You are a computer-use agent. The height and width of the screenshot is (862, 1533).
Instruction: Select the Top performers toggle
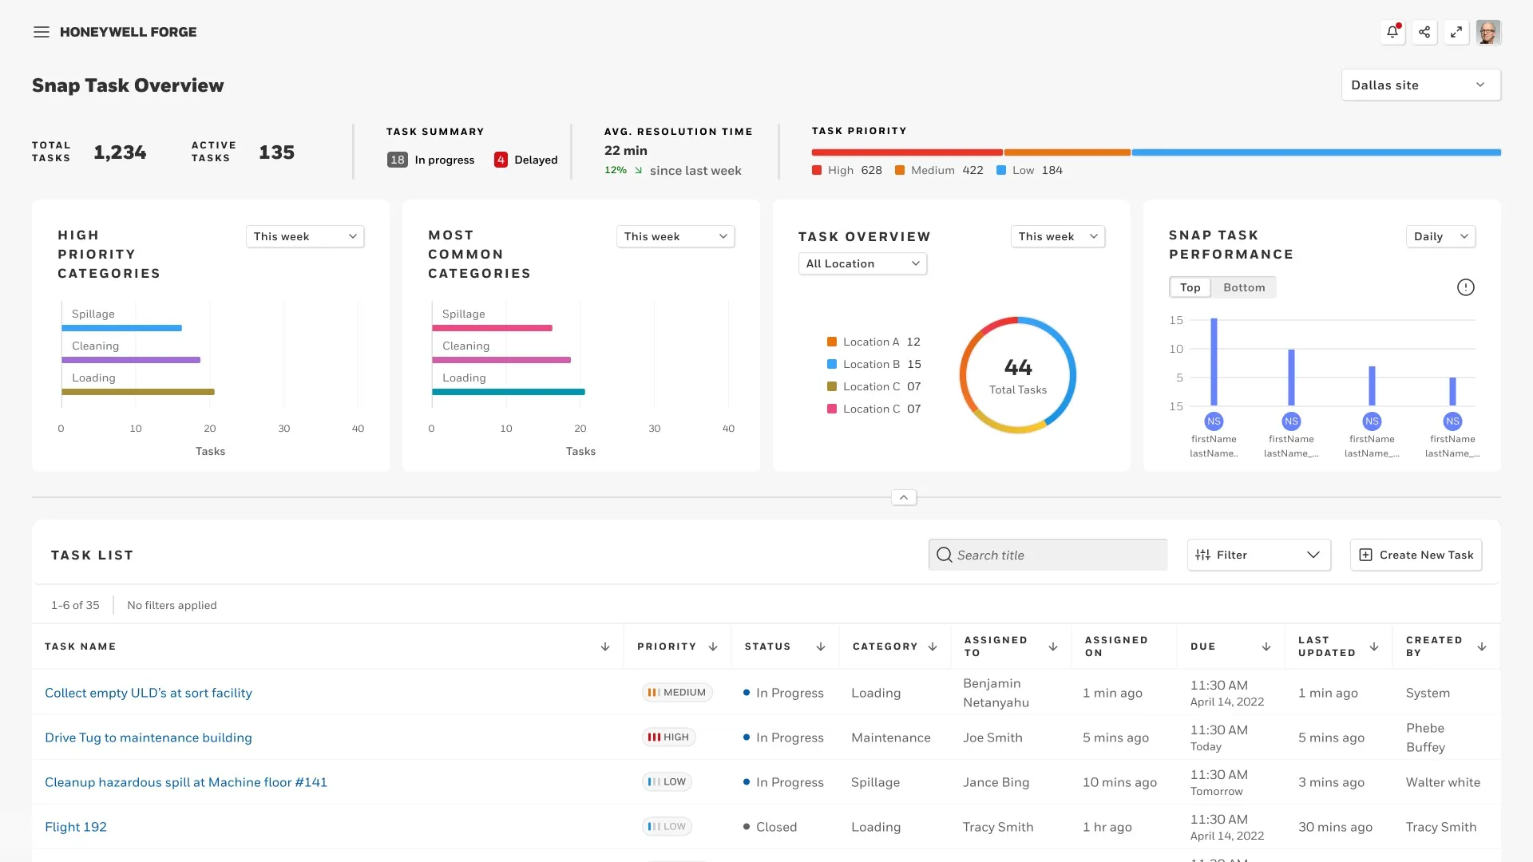[1189, 287]
